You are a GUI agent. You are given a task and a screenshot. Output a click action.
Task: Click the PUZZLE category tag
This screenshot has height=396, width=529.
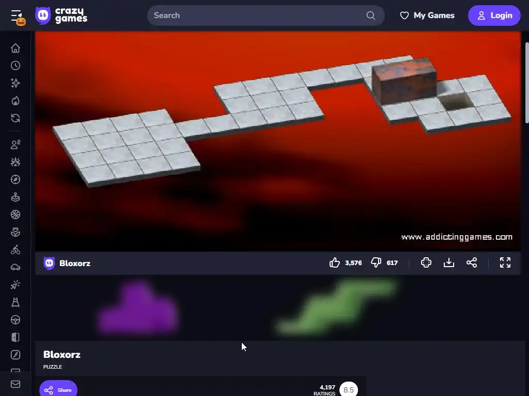(53, 367)
